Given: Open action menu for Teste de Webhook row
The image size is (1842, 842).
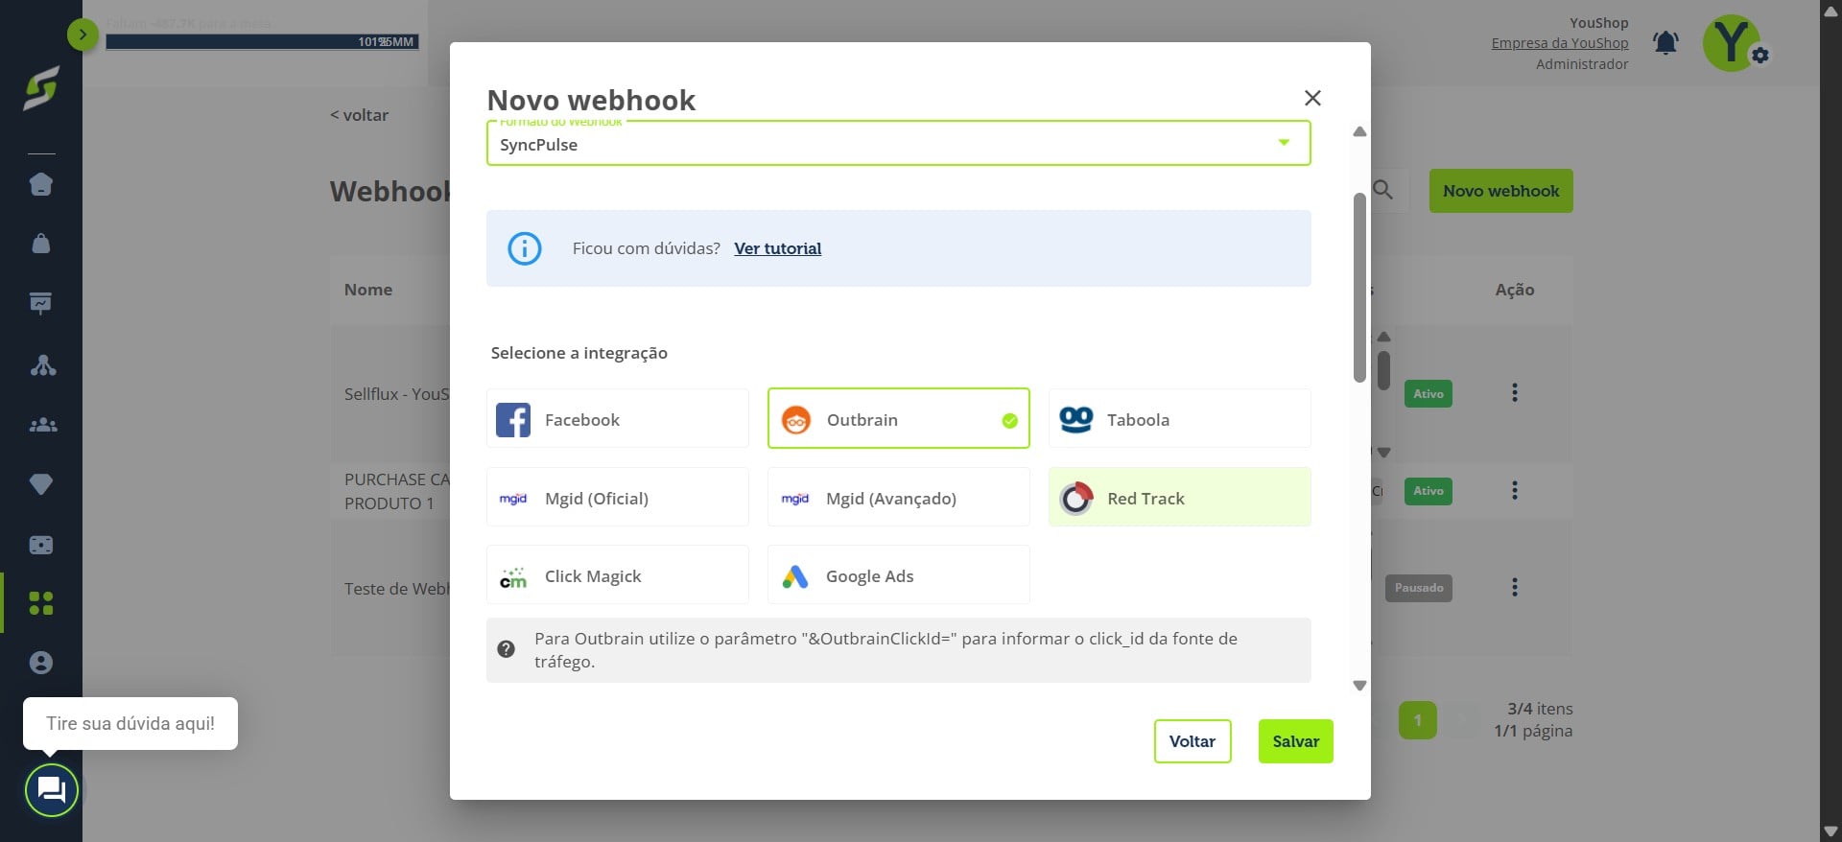Looking at the screenshot, I should 1514,587.
